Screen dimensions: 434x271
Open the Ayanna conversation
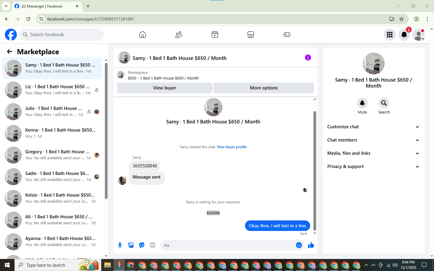point(52,242)
